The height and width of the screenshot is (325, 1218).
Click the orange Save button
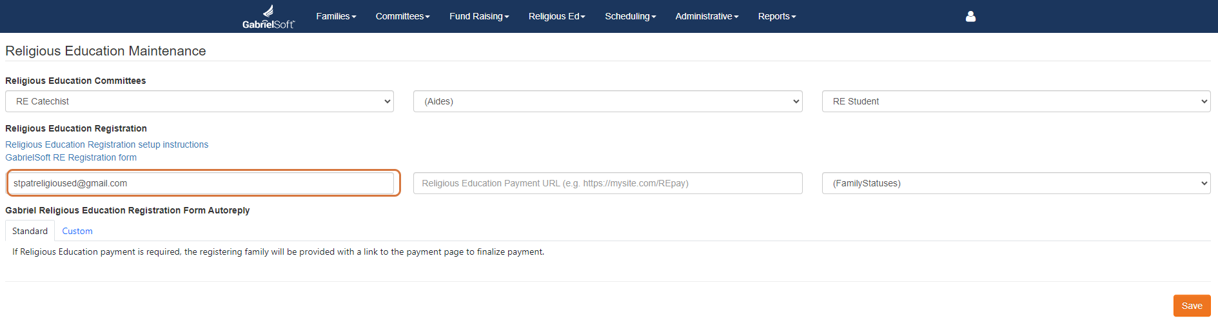[1192, 306]
